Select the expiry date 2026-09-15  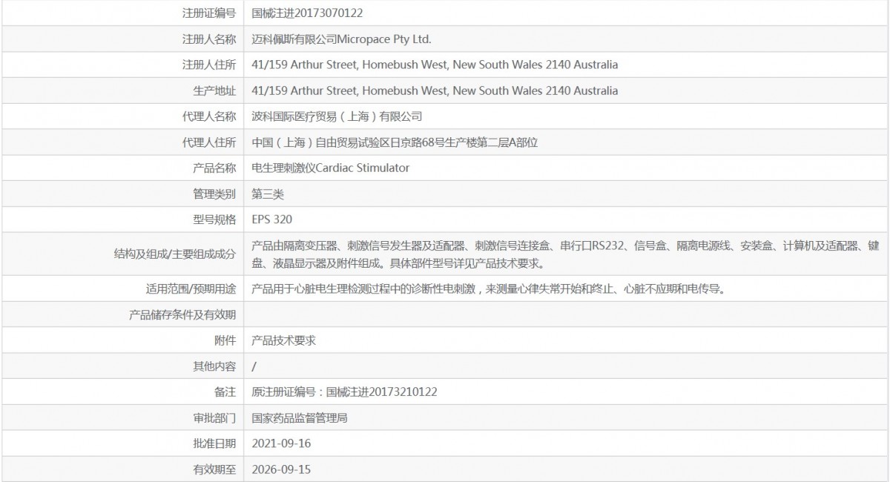click(x=282, y=469)
